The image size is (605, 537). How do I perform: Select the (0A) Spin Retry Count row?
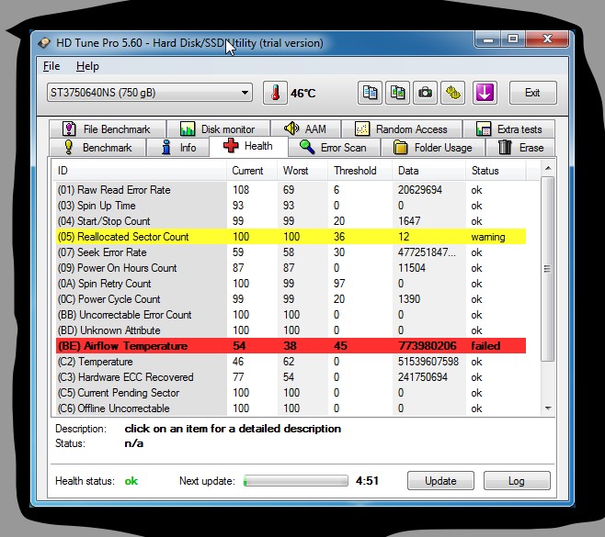(291, 284)
